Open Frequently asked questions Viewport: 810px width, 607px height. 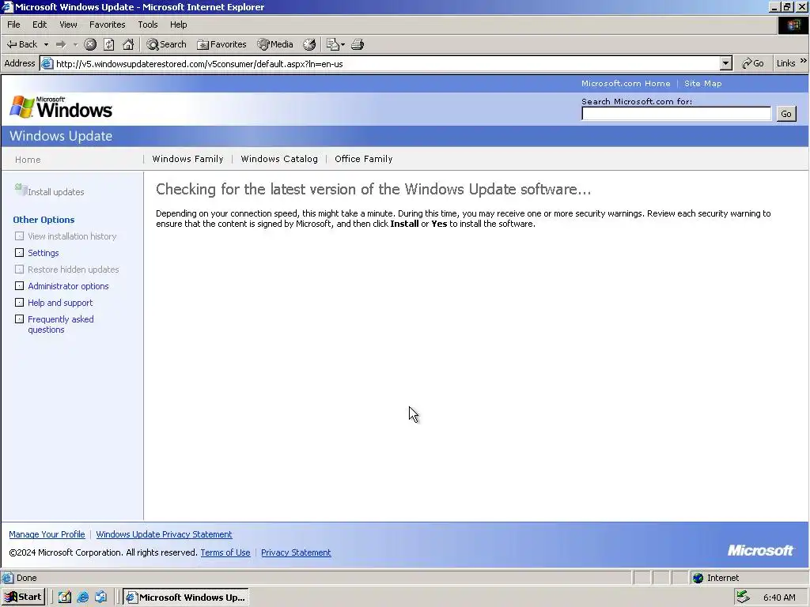[60, 324]
